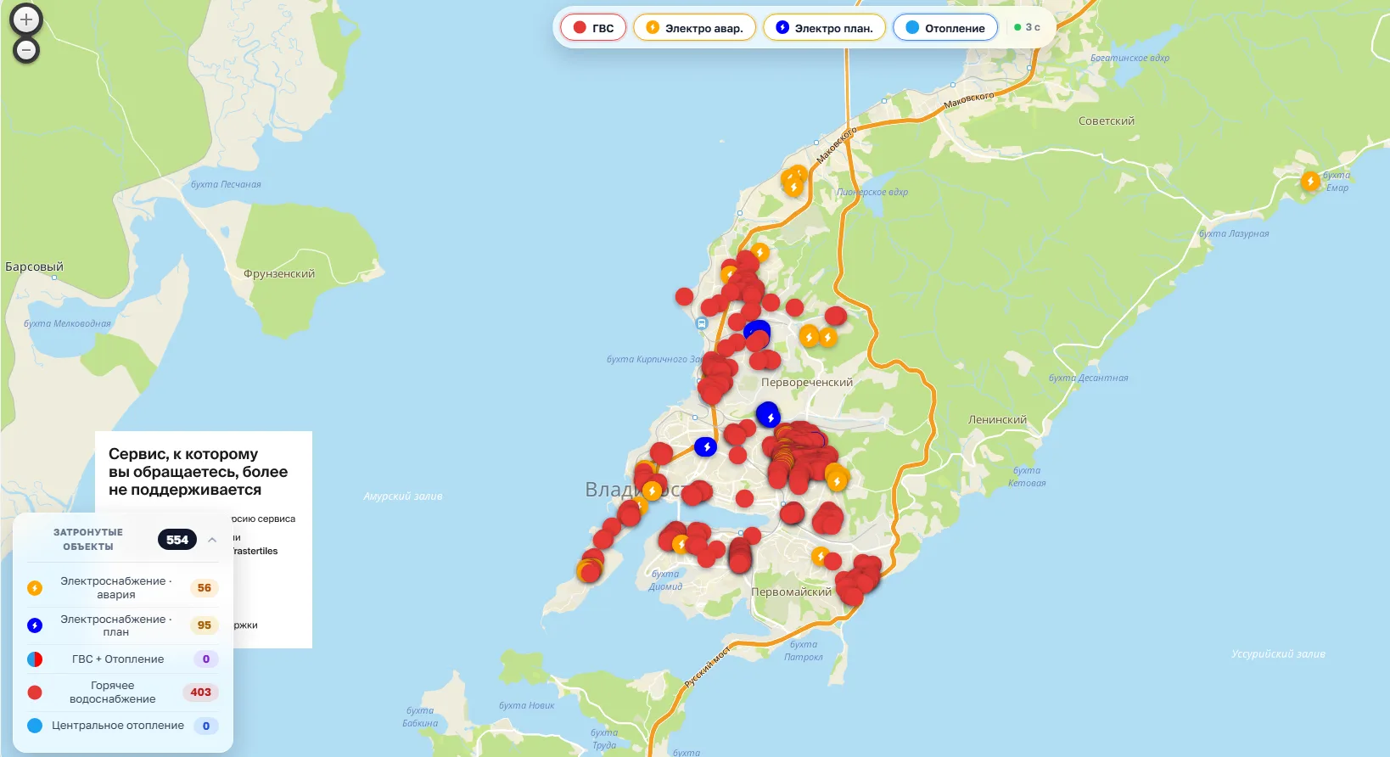Click the orange 56 emergency count badge
The image size is (1390, 757).
tap(205, 588)
